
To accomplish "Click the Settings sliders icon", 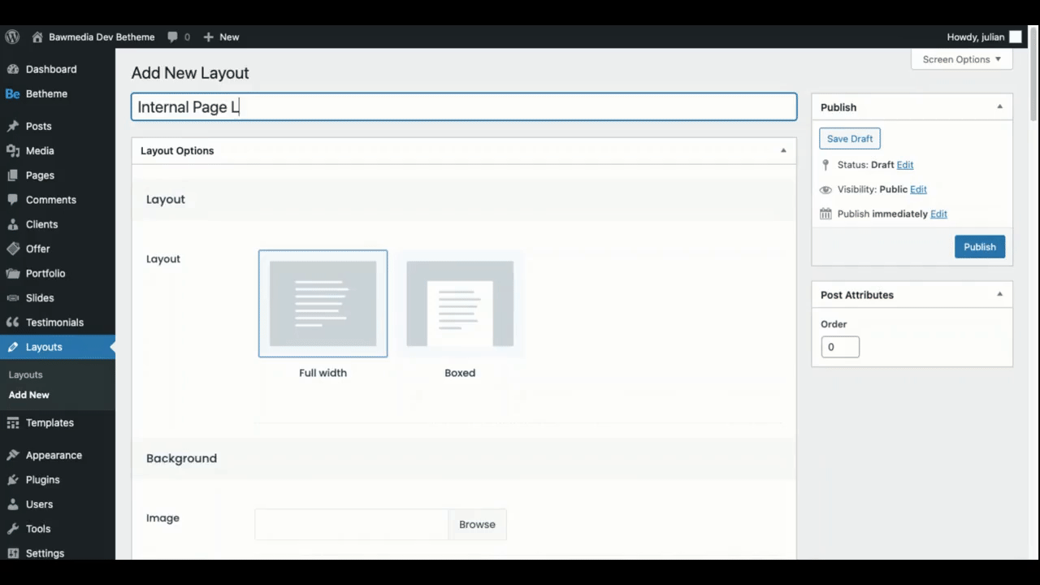I will (x=12, y=552).
